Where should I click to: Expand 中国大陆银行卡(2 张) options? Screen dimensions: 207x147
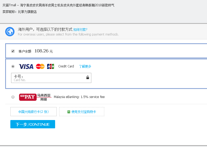coord(33,112)
